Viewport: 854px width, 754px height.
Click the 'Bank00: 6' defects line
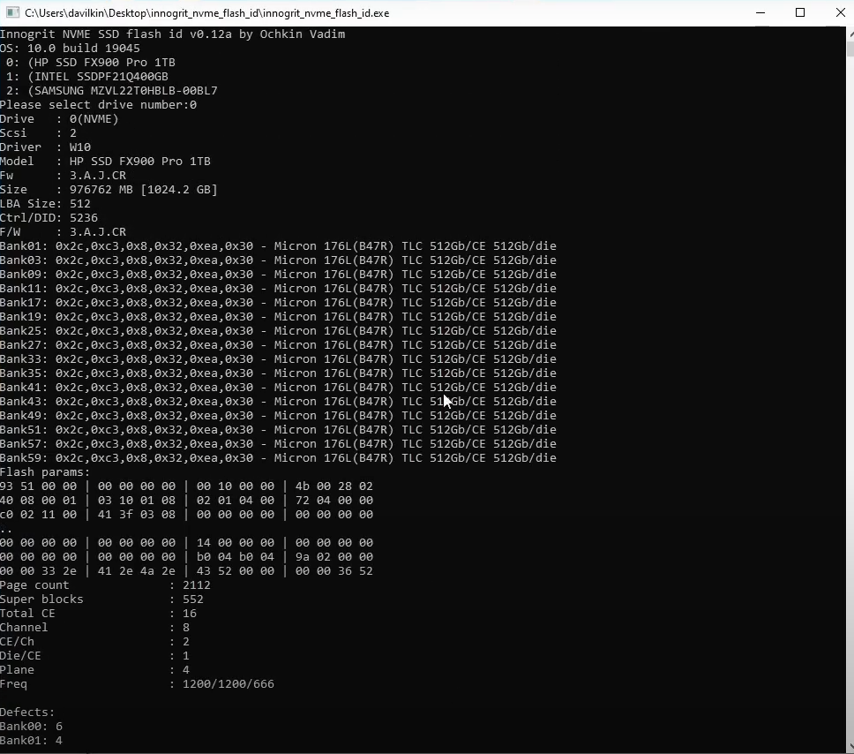[31, 728]
